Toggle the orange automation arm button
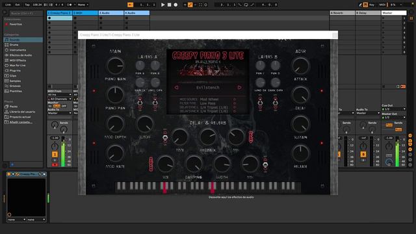 (190, 5)
